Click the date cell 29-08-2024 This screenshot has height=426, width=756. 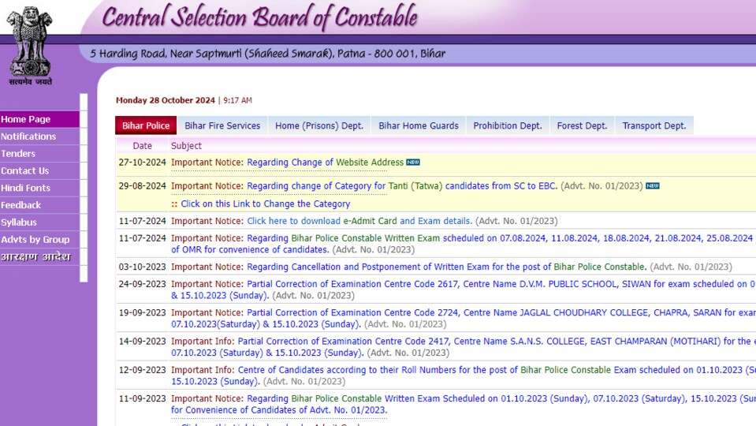(142, 185)
